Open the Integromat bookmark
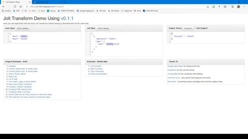The height and width of the screenshot is (139, 248). pyautogui.click(x=126, y=11)
